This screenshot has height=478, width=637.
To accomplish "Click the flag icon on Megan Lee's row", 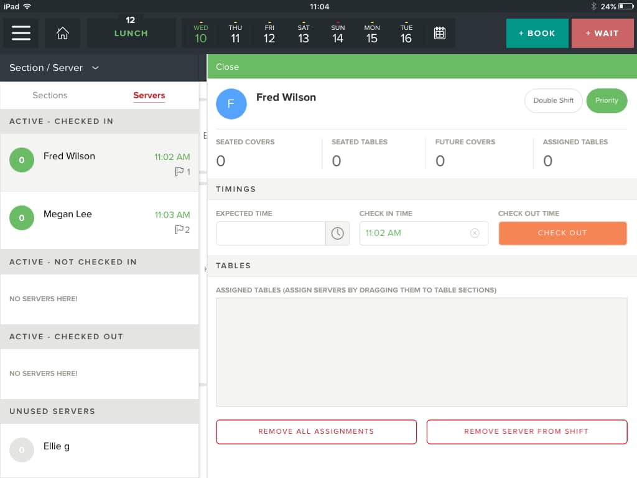I will pyautogui.click(x=179, y=230).
